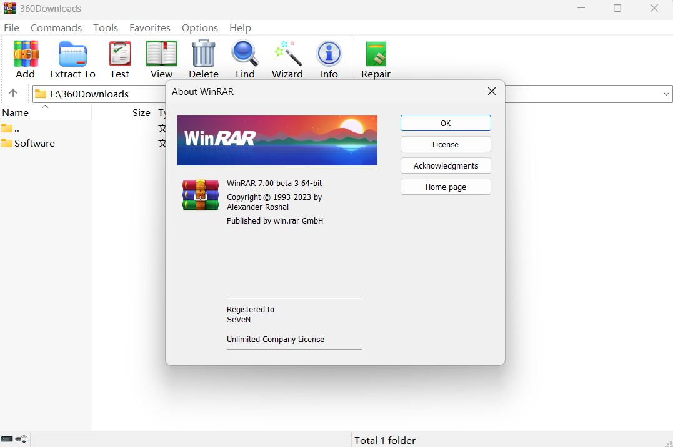Open the File menu

pos(12,28)
